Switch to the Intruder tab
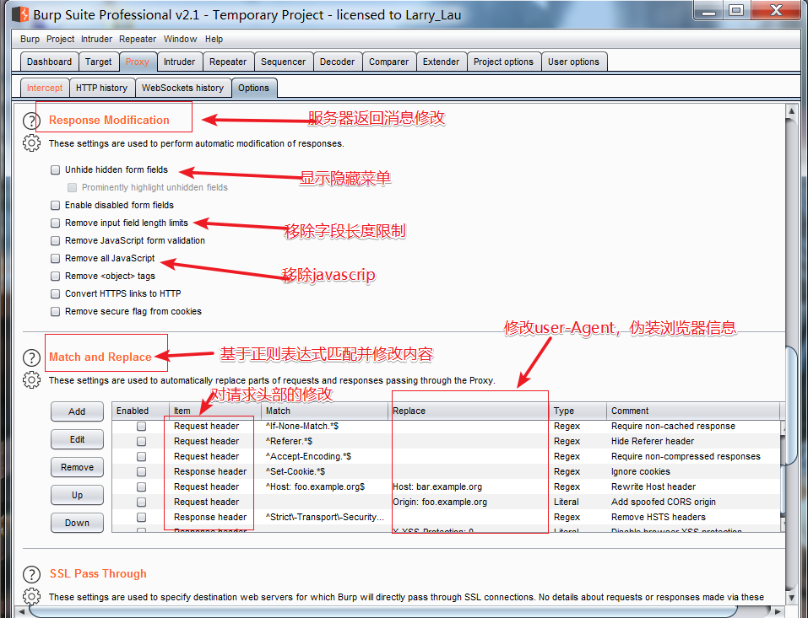Screen dimensions: 808x618 (179, 62)
